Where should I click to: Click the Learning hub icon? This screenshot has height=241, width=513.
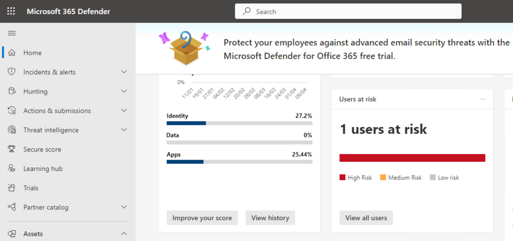pyautogui.click(x=12, y=168)
